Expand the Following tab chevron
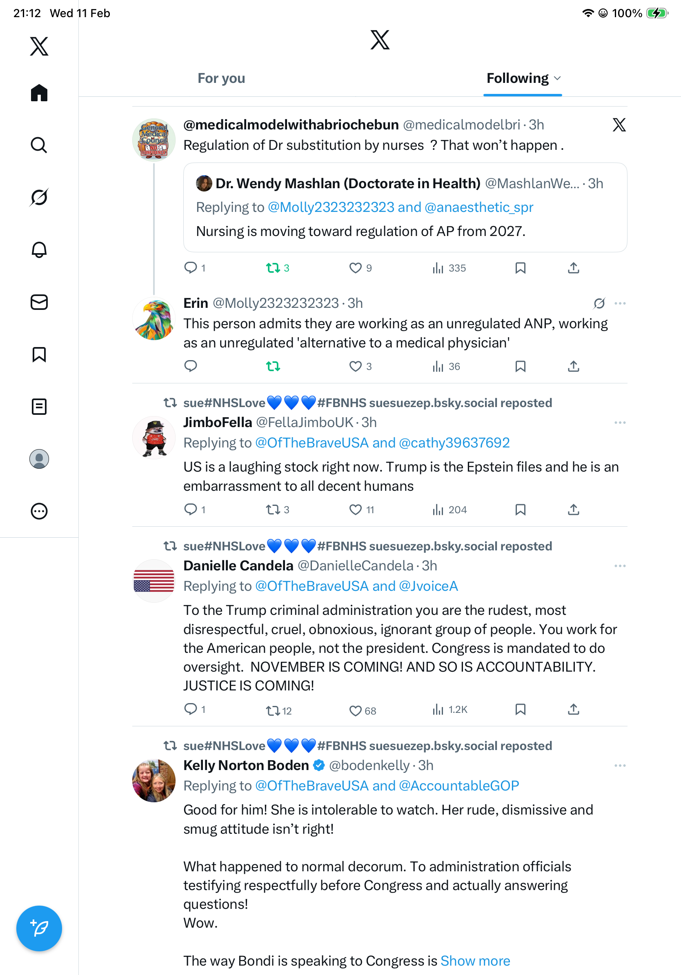 point(557,78)
